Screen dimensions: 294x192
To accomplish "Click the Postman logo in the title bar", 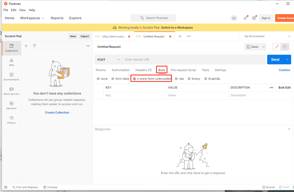I will (x=6, y=4).
